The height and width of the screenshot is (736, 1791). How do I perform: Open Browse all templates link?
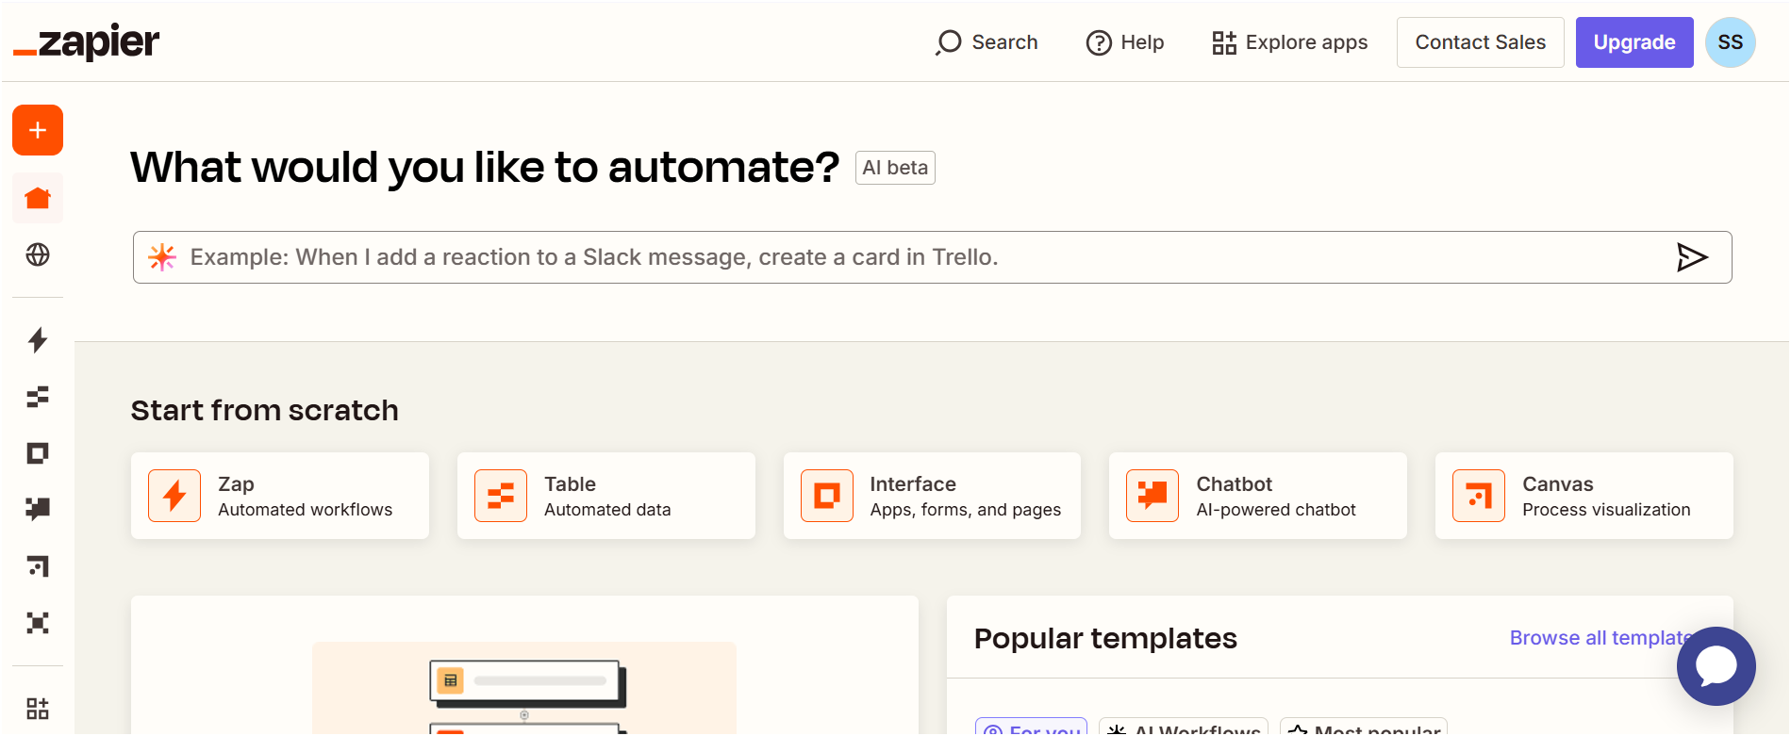pyautogui.click(x=1601, y=638)
